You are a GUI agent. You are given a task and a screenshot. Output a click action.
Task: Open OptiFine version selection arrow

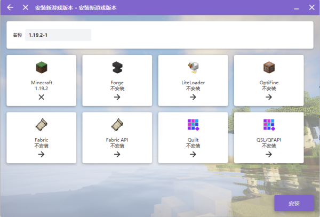(269, 97)
